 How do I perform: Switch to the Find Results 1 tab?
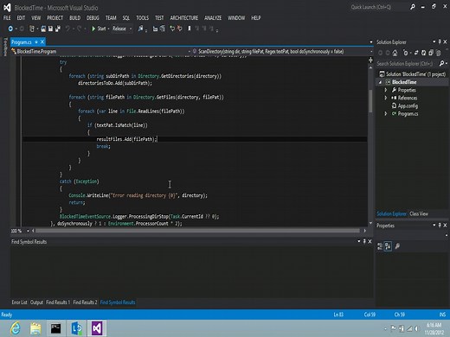[58, 302]
